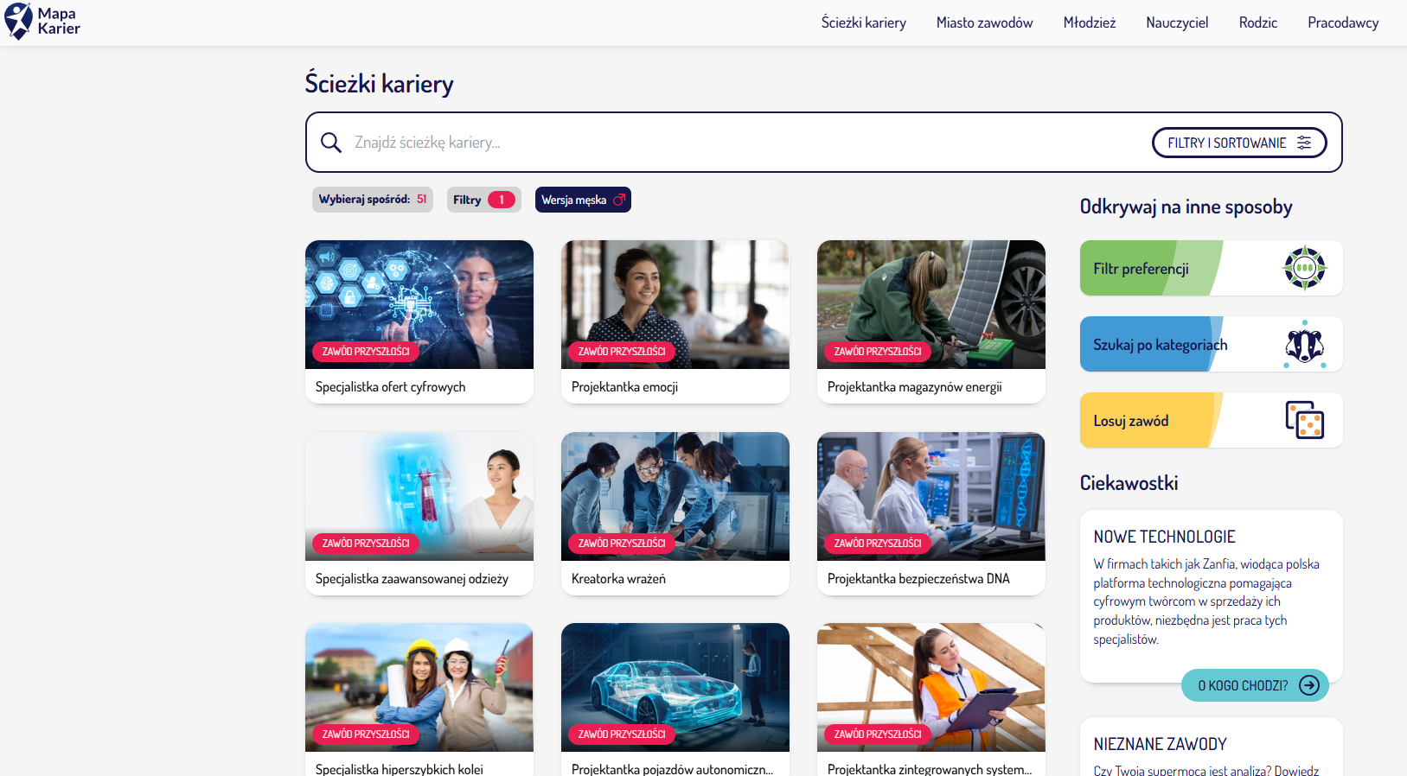The width and height of the screenshot is (1407, 776).
Task: Select the Pracodawcy navigation link
Action: tap(1342, 22)
